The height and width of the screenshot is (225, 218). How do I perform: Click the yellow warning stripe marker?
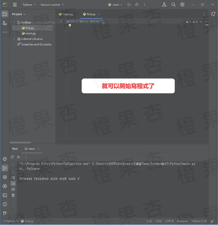[x=207, y=25]
